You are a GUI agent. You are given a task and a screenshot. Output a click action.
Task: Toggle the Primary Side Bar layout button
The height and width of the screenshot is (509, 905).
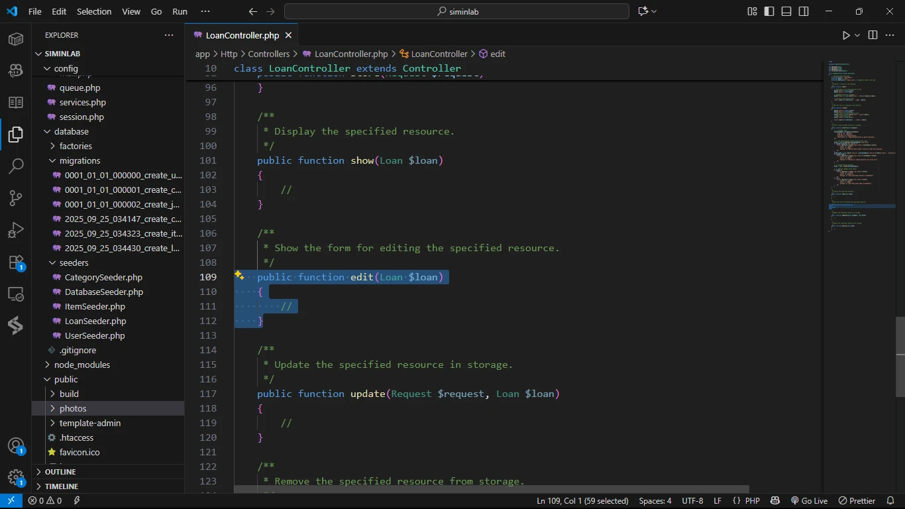[x=769, y=11]
